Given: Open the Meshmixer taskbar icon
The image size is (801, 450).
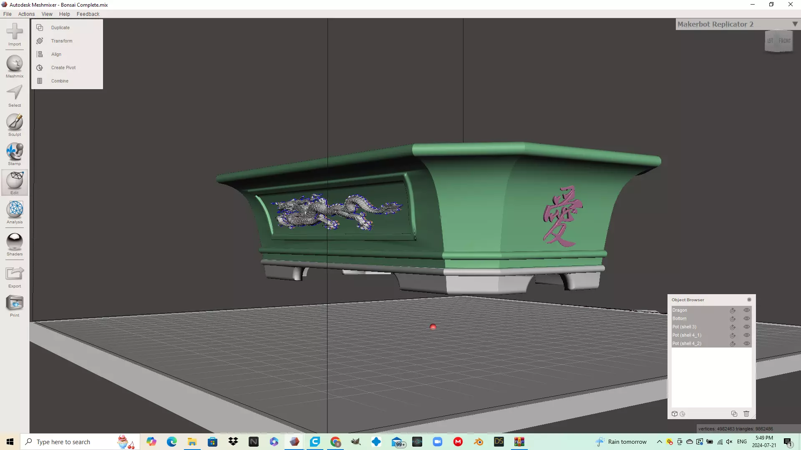Looking at the screenshot, I should [295, 442].
